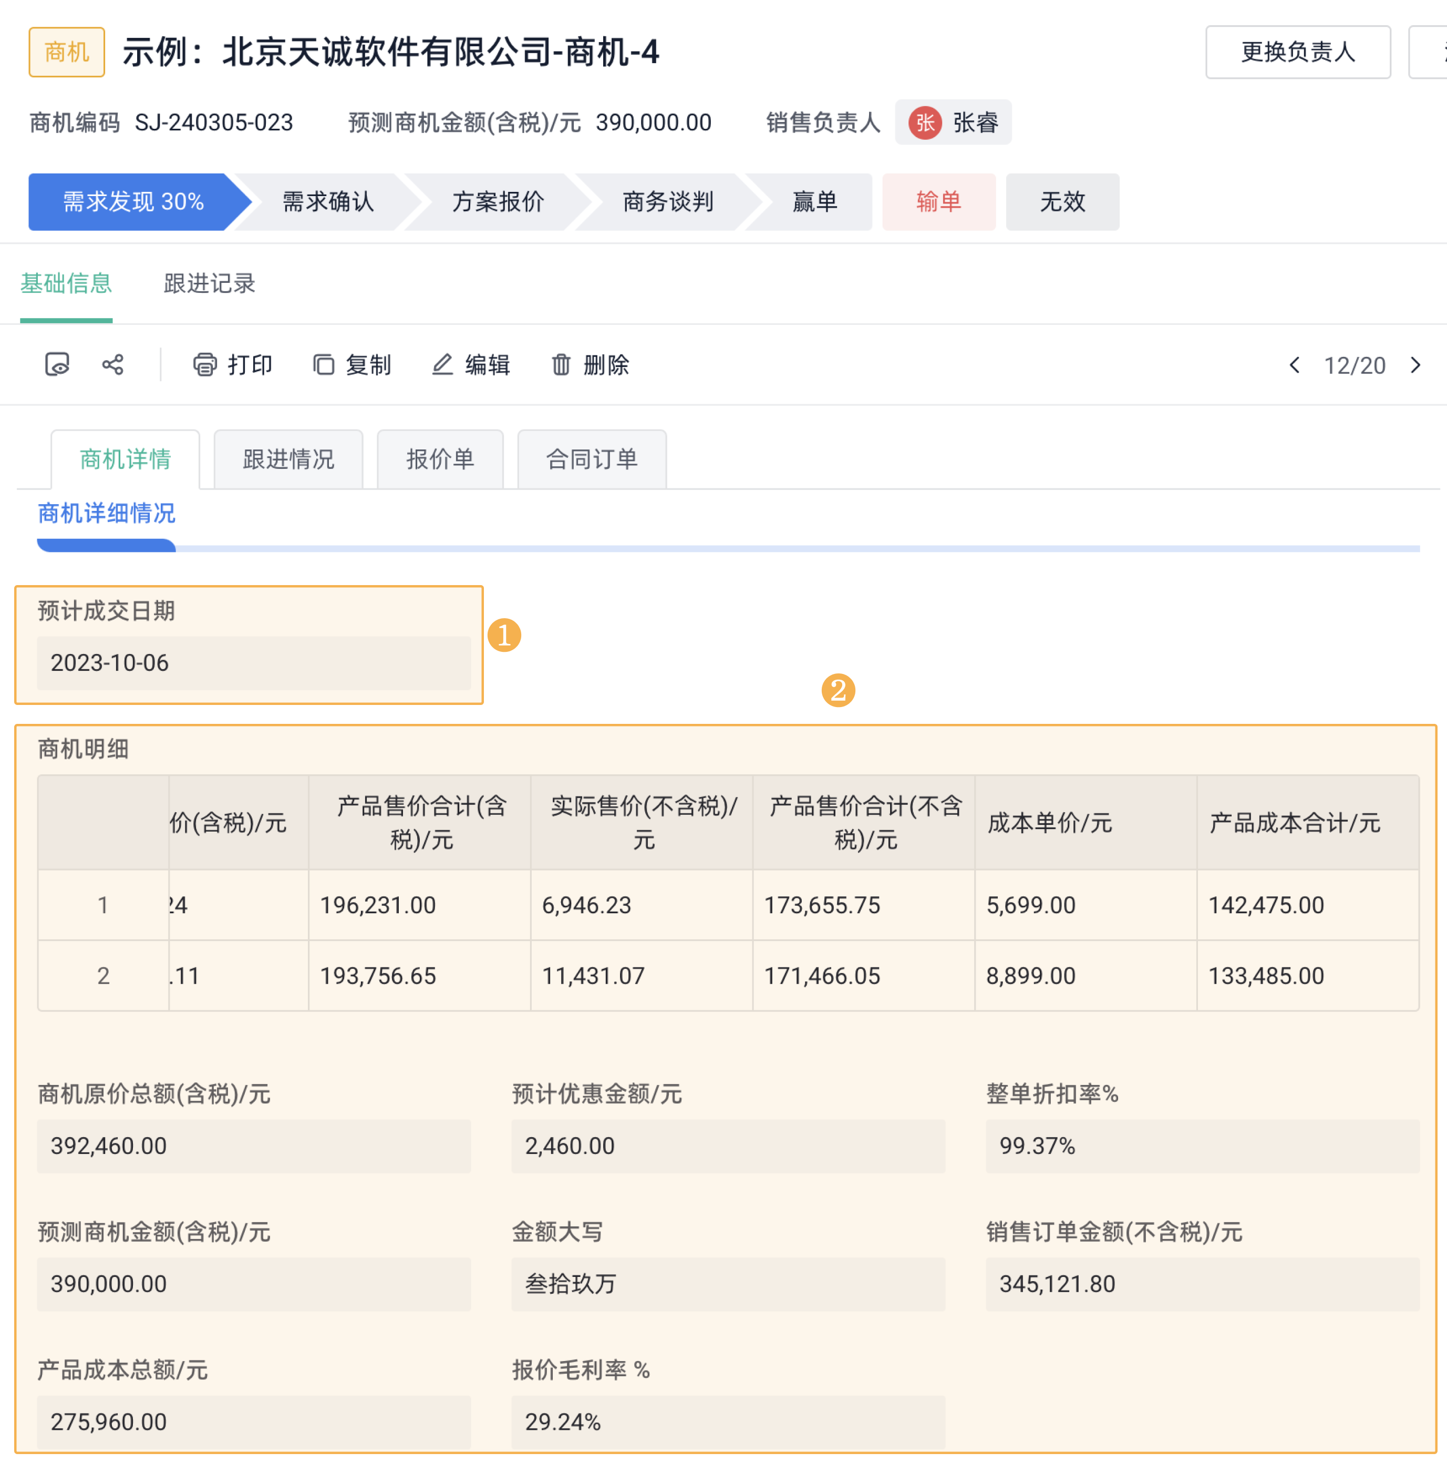This screenshot has height=1473, width=1447.
Task: Switch to the 合同订单 tab
Action: coord(591,459)
